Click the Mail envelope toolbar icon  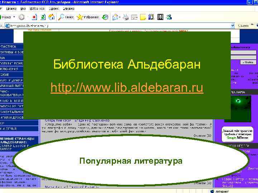tap(115, 17)
